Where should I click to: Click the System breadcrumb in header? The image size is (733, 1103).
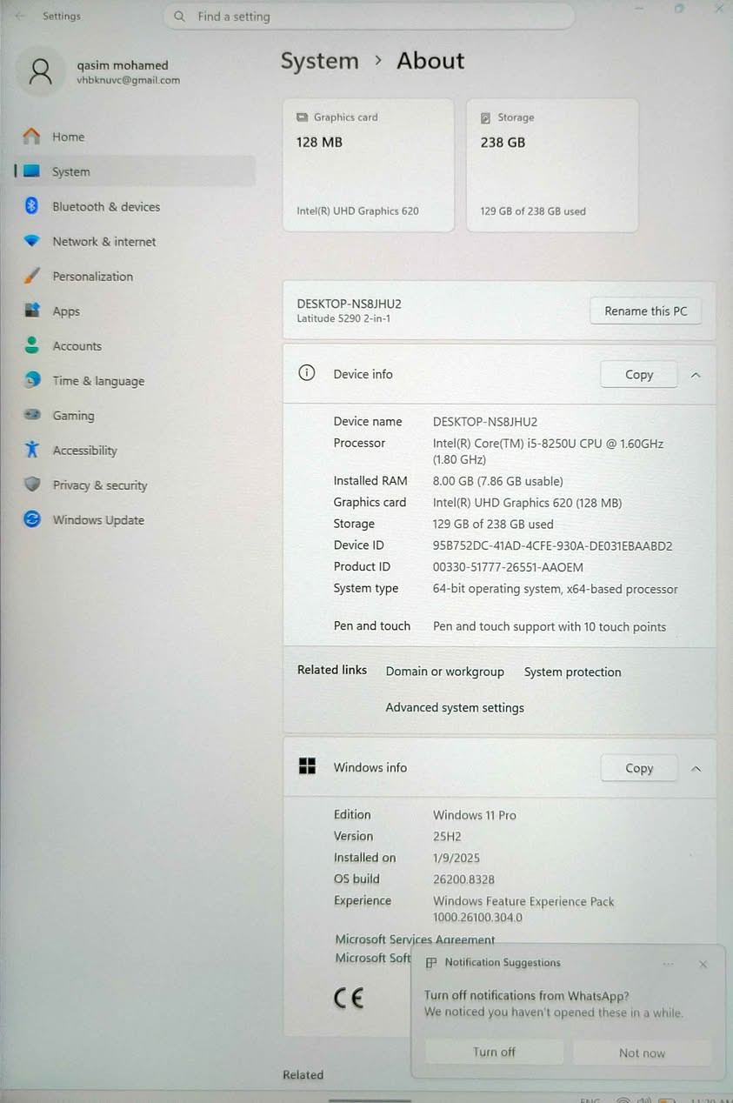[x=319, y=61]
